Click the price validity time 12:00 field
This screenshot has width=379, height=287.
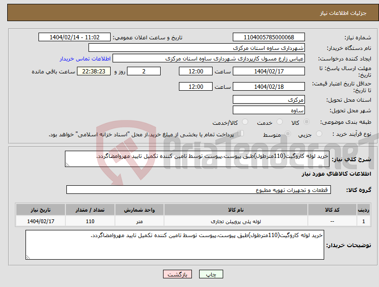[196, 86]
